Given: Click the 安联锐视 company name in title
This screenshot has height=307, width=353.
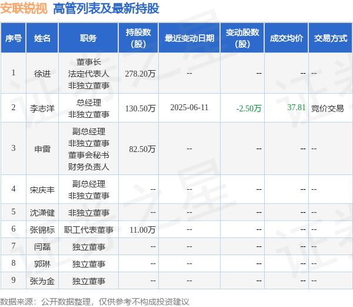Looking at the screenshot, I should pos(24,9).
